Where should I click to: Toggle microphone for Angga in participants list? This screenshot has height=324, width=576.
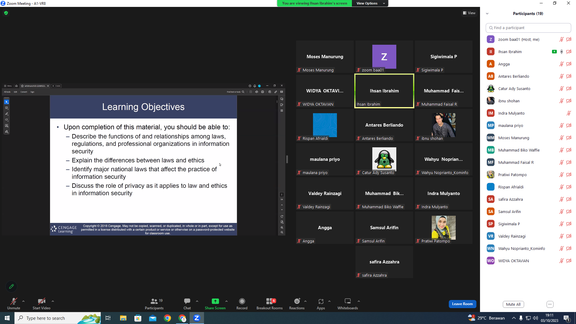(x=561, y=64)
